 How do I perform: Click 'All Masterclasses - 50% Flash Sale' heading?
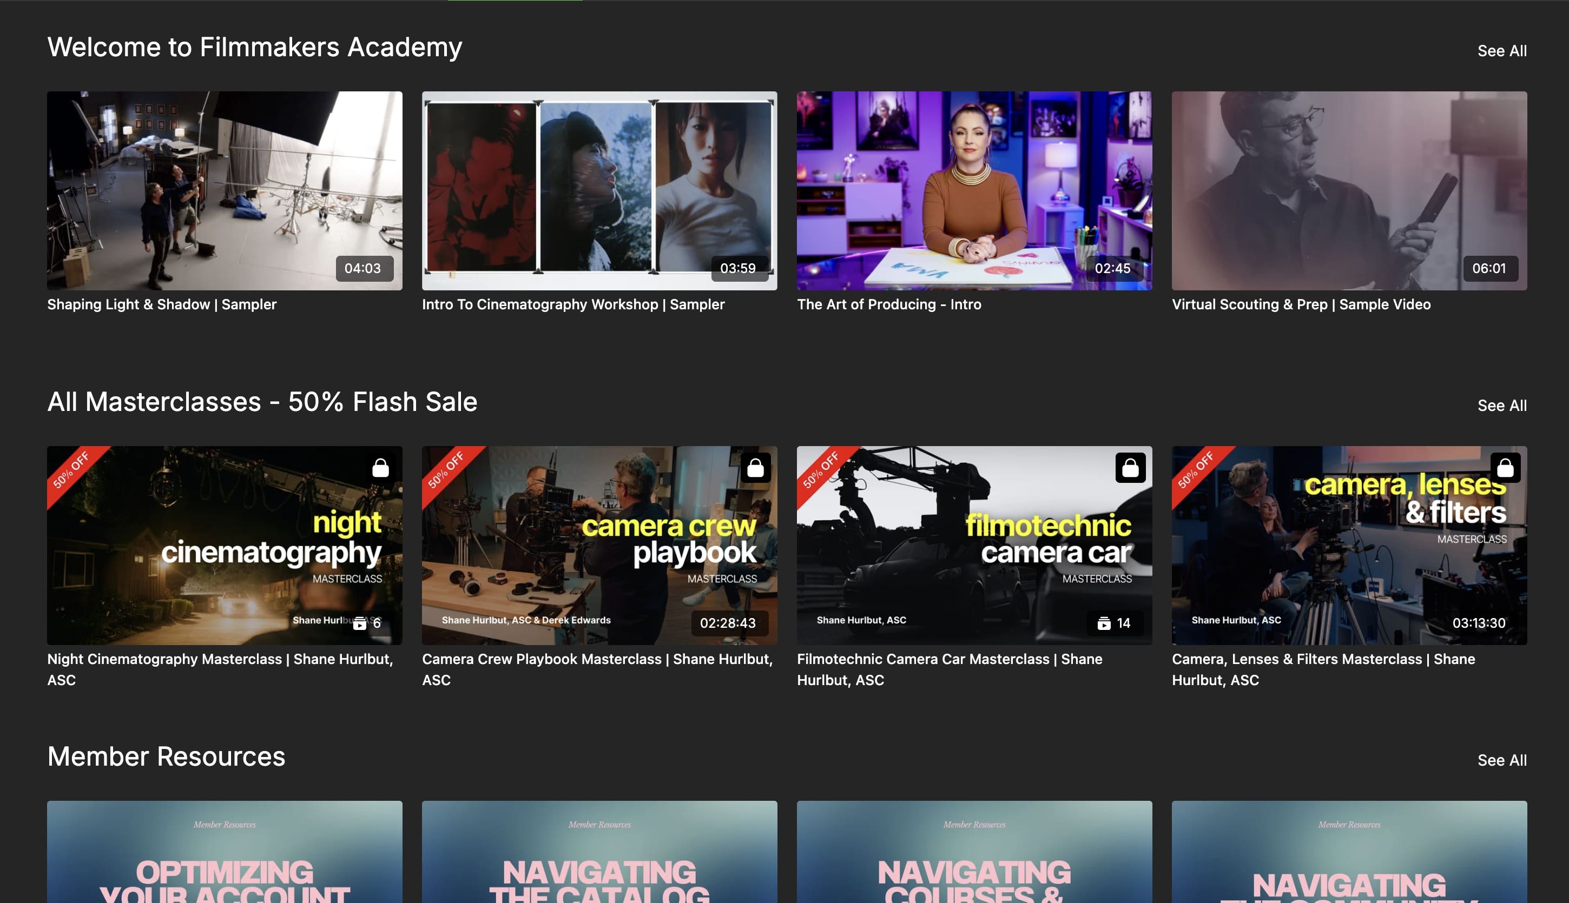click(262, 402)
